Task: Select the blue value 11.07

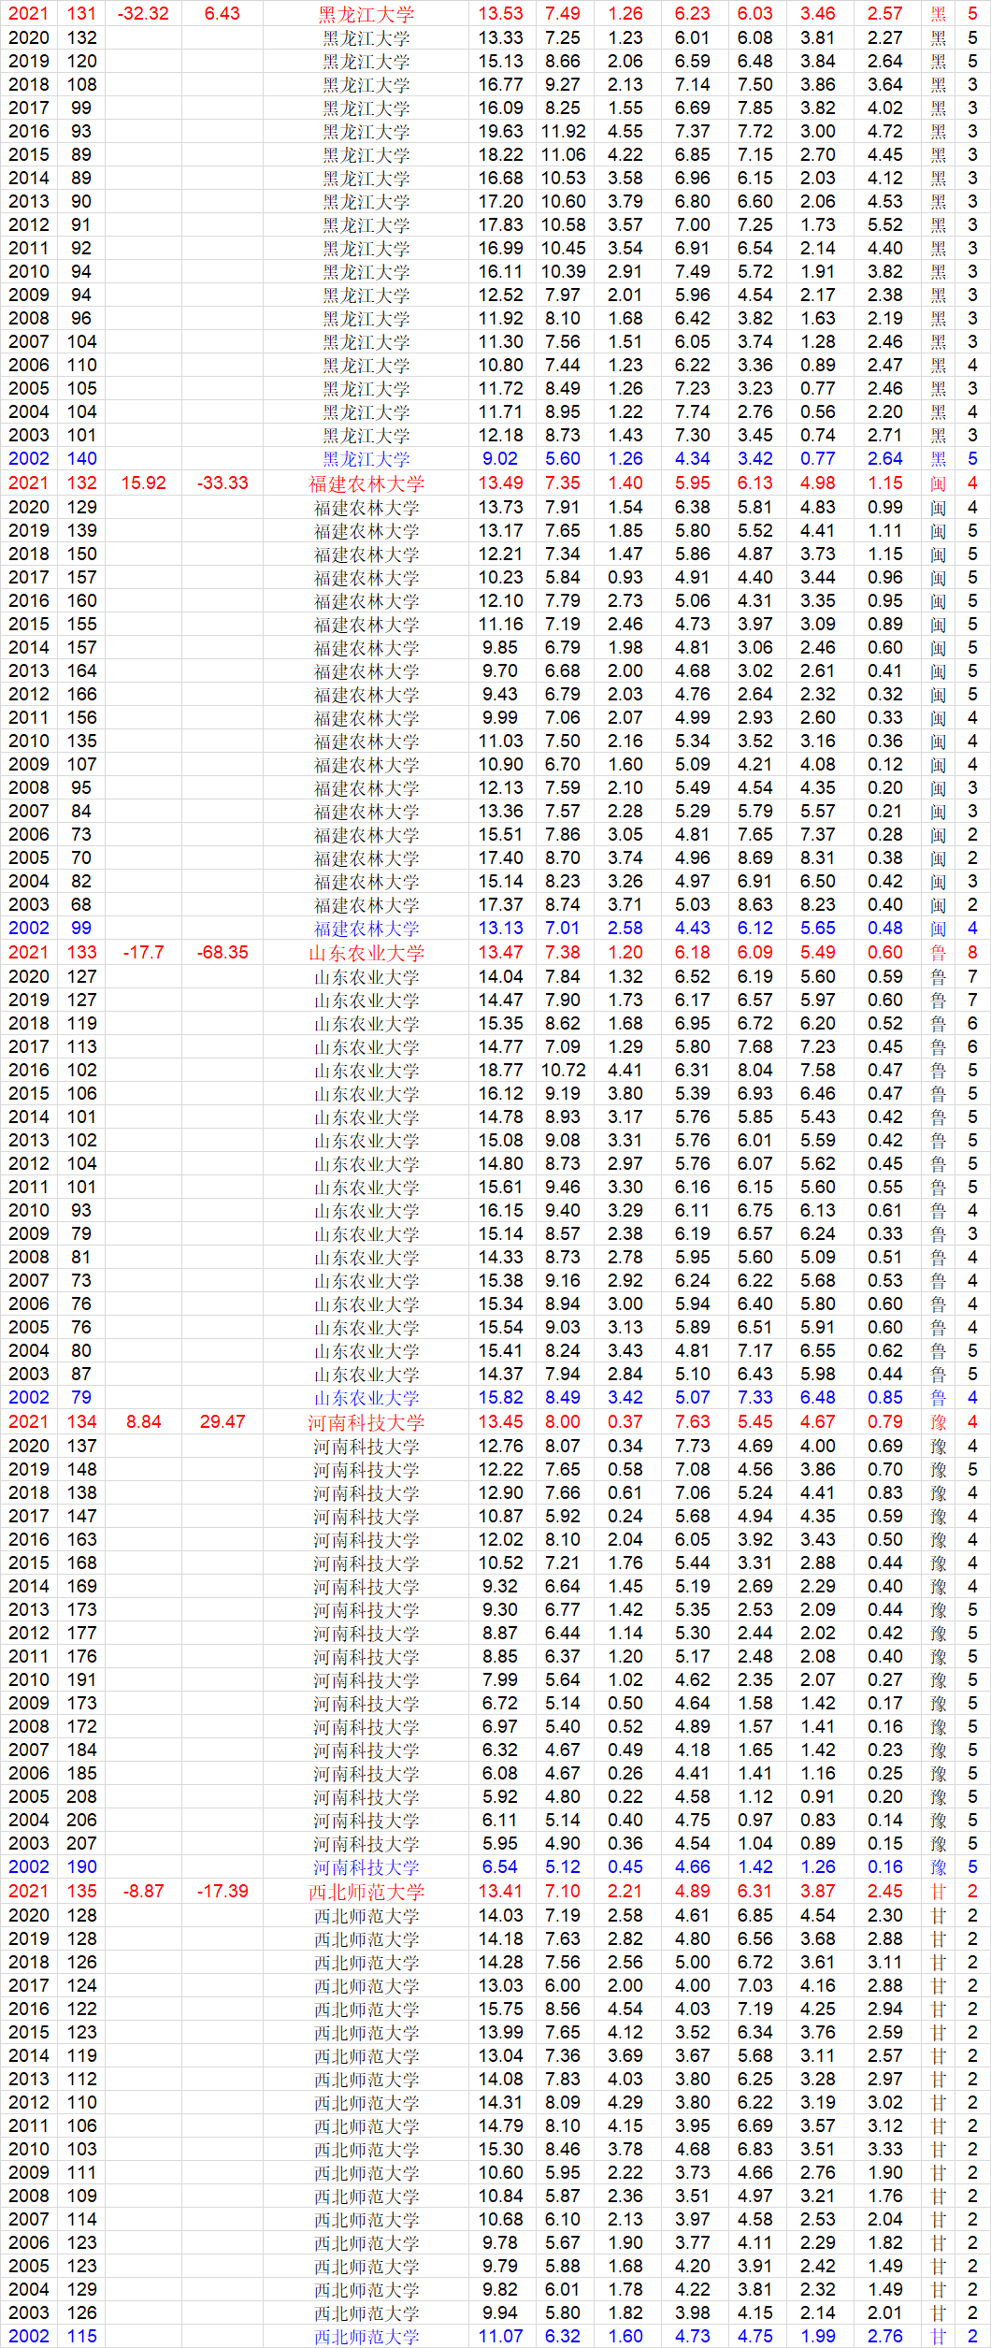Action: coord(501,2336)
